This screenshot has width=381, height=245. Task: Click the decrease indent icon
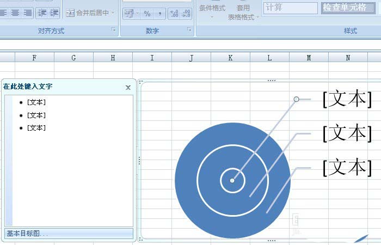point(42,13)
